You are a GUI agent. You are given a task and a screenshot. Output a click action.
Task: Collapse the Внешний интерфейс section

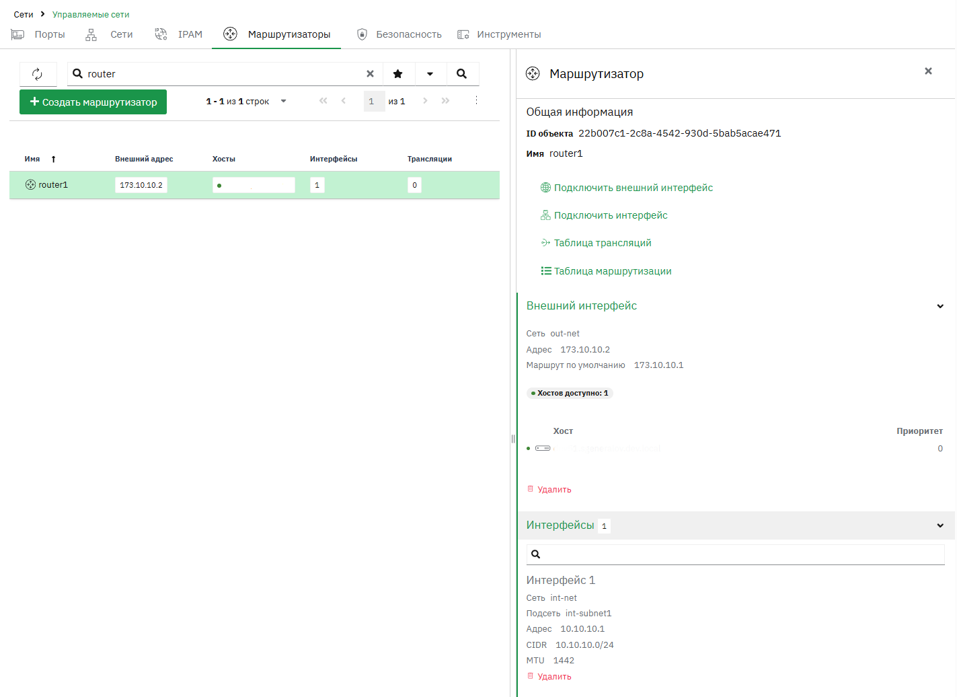(940, 306)
